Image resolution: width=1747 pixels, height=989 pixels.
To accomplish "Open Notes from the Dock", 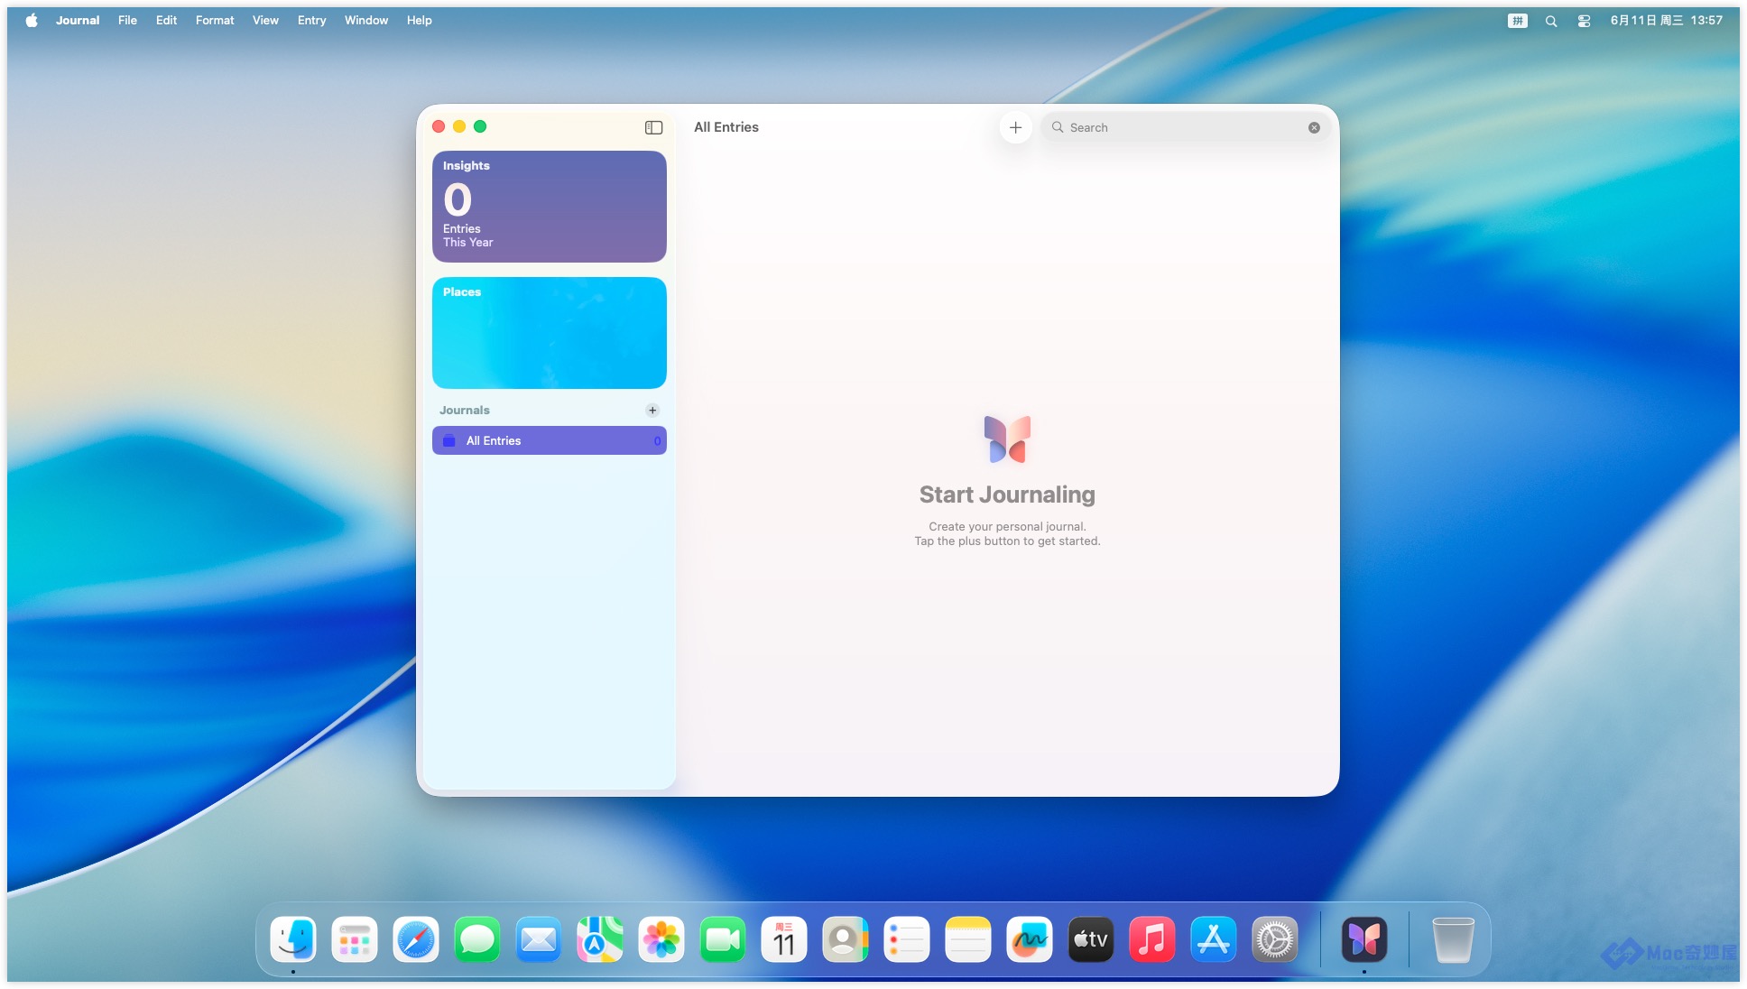I will [x=968, y=939].
